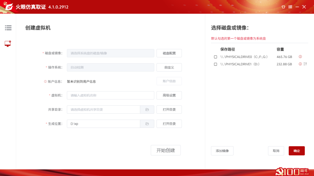Viewport: 314px width, 176px height.
Task: Click the 自定义 button
Action: (169, 67)
